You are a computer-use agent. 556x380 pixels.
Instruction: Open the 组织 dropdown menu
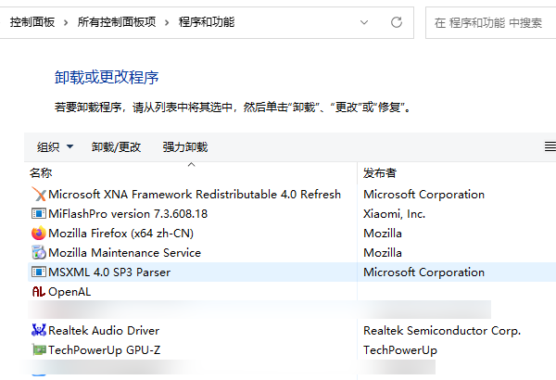coord(55,146)
